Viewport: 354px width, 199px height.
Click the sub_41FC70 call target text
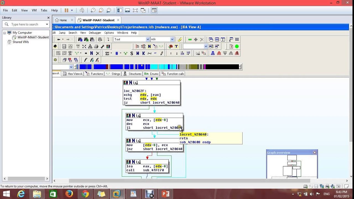[x=153, y=170]
